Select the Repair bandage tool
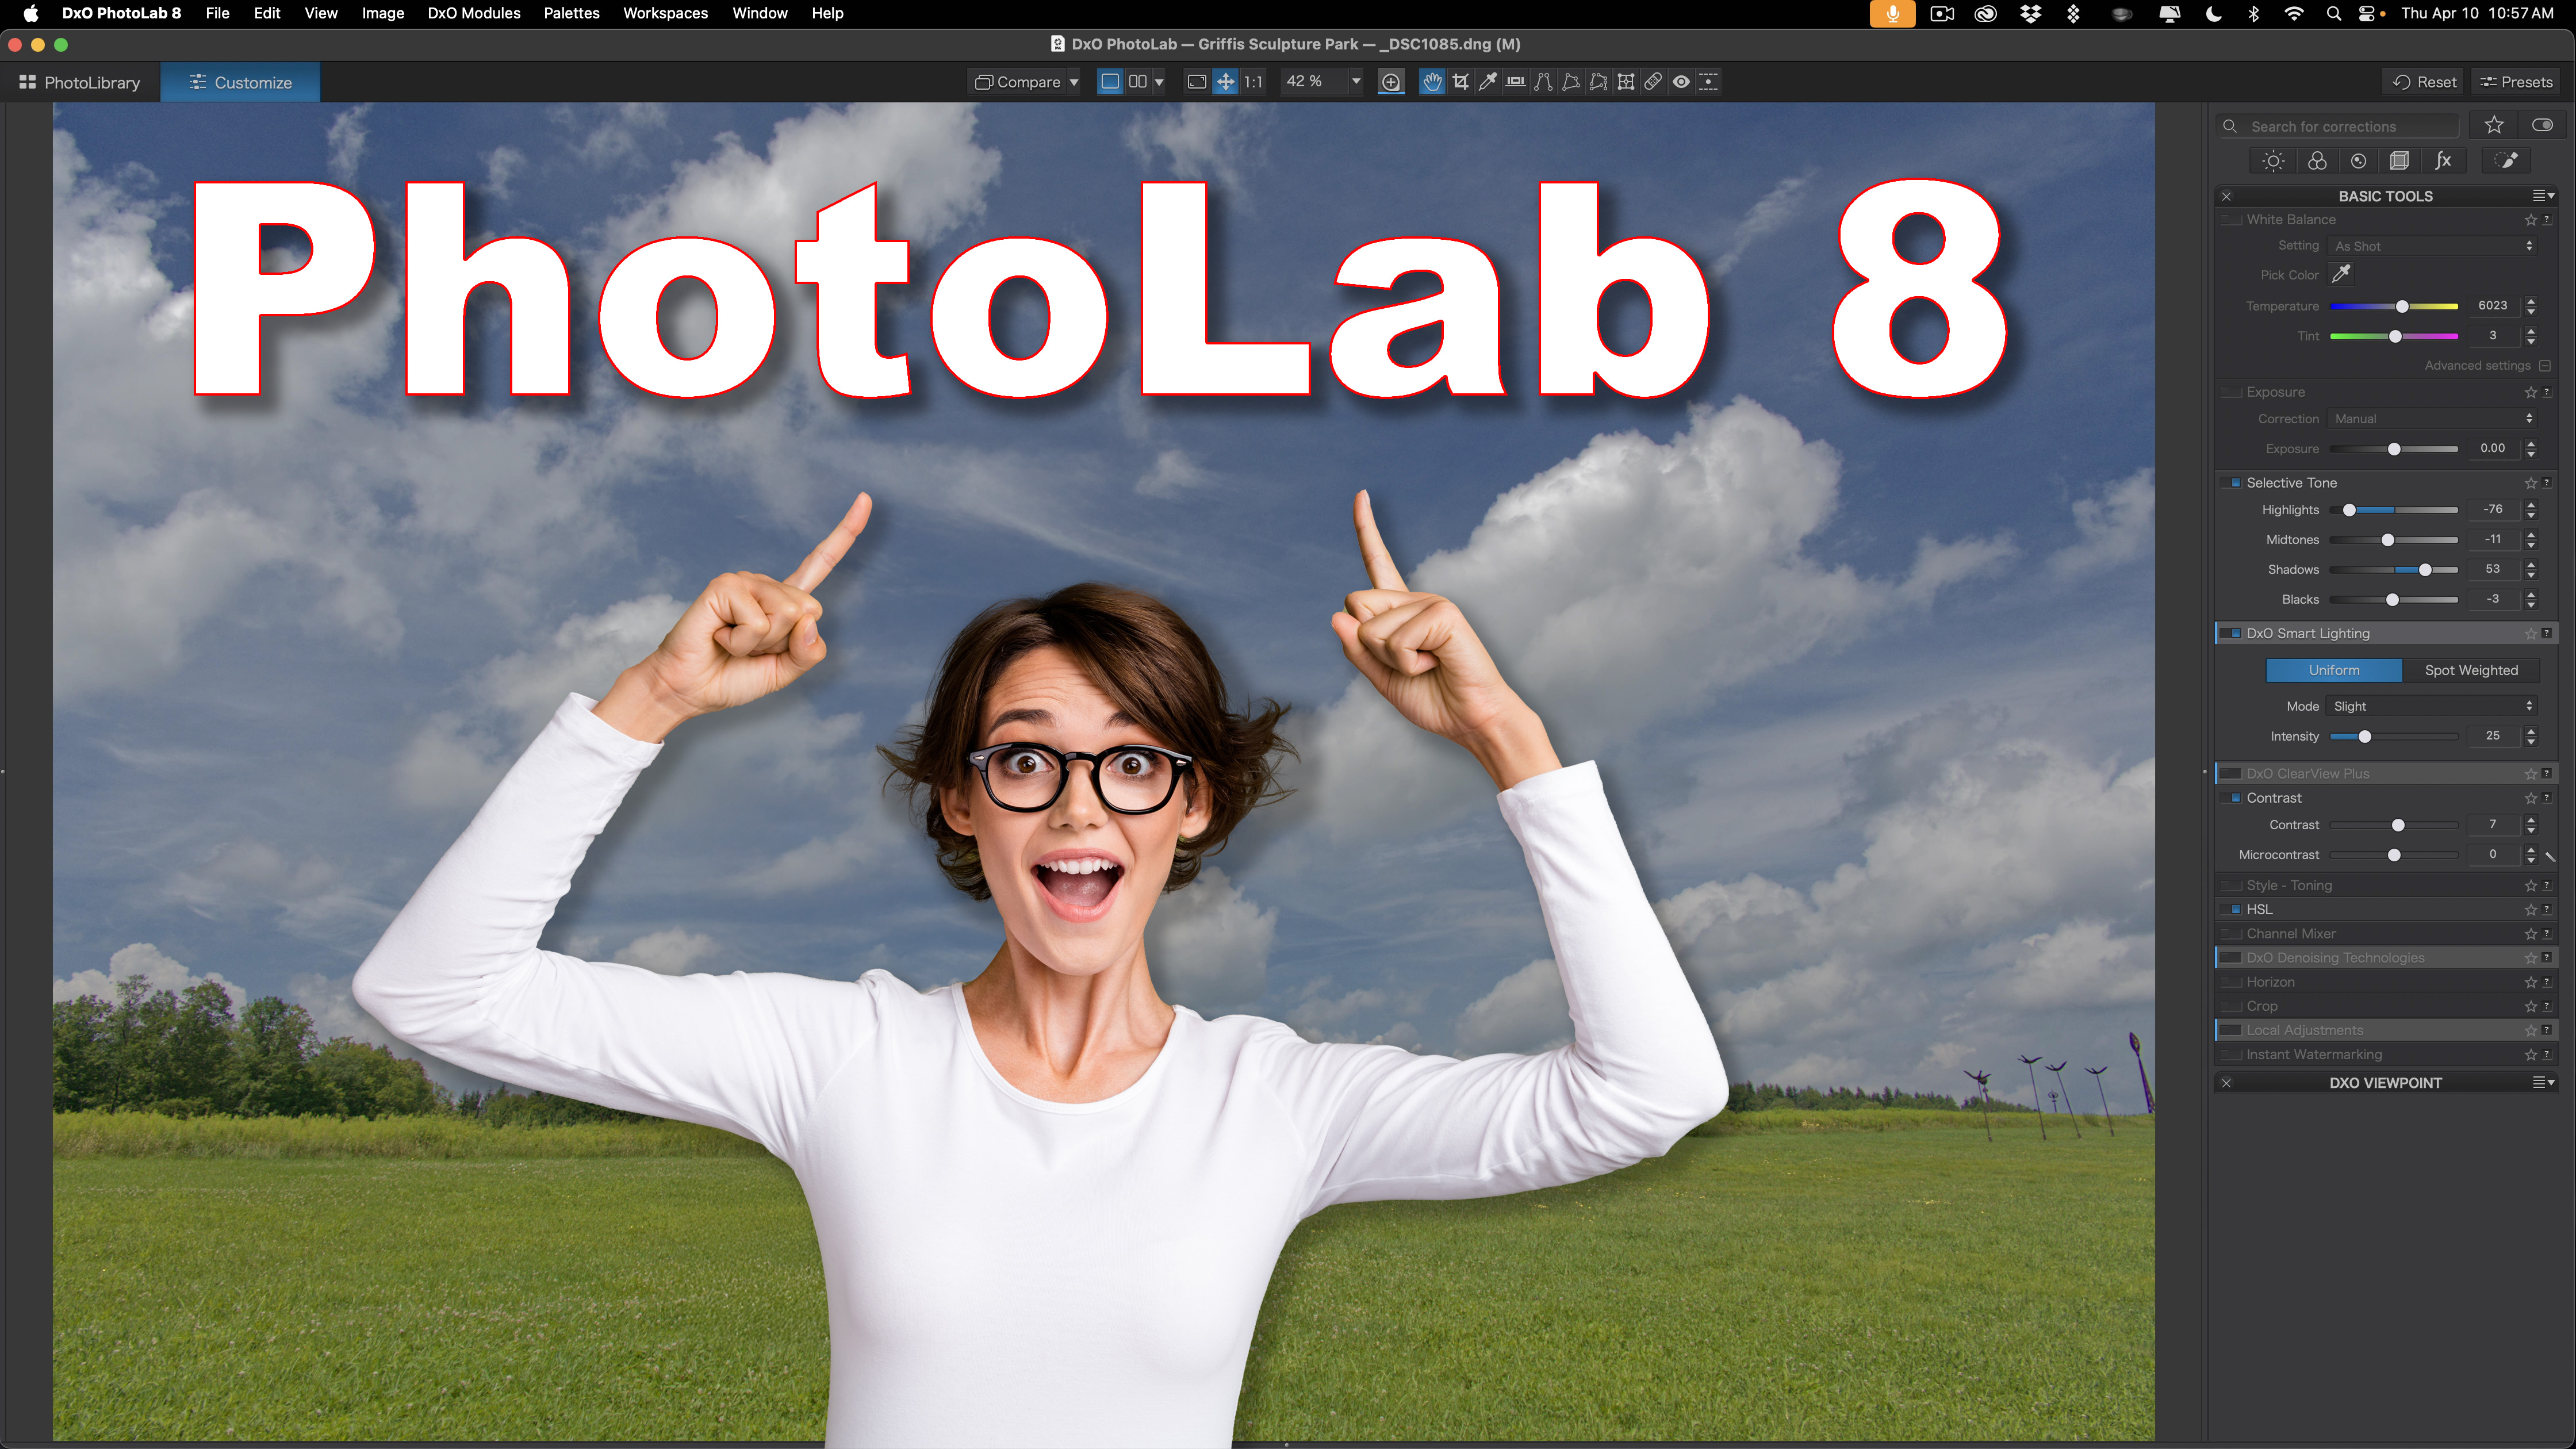This screenshot has height=1449, width=2576. tap(1654, 82)
